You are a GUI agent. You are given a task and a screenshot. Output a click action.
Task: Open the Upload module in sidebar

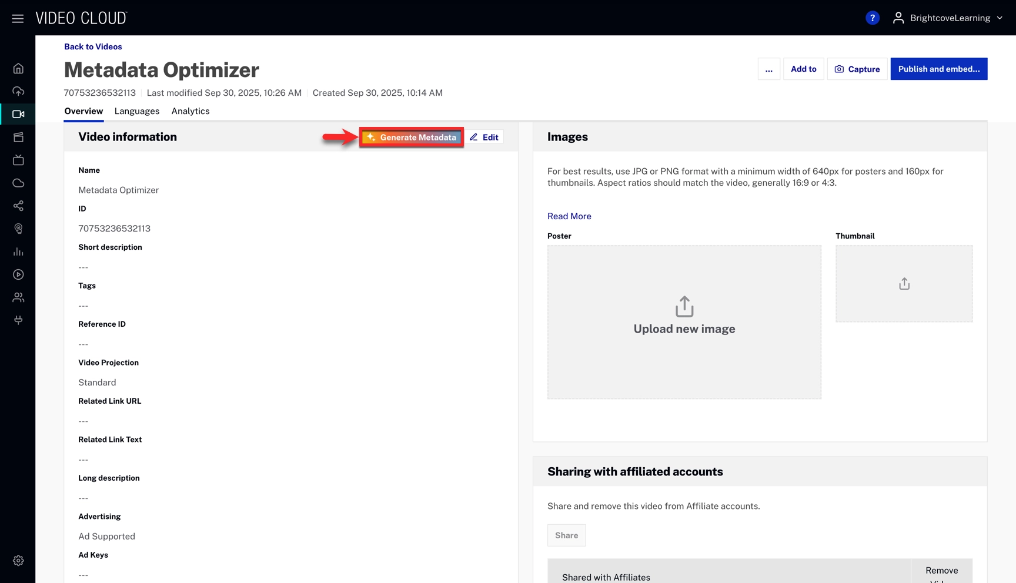pos(18,91)
